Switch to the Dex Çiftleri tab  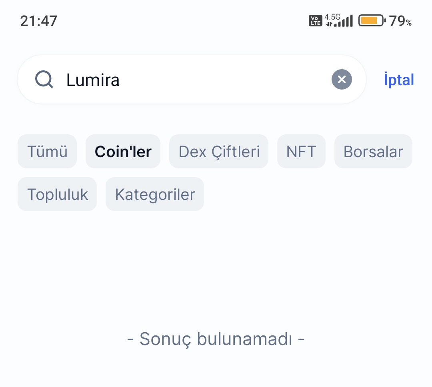point(219,151)
